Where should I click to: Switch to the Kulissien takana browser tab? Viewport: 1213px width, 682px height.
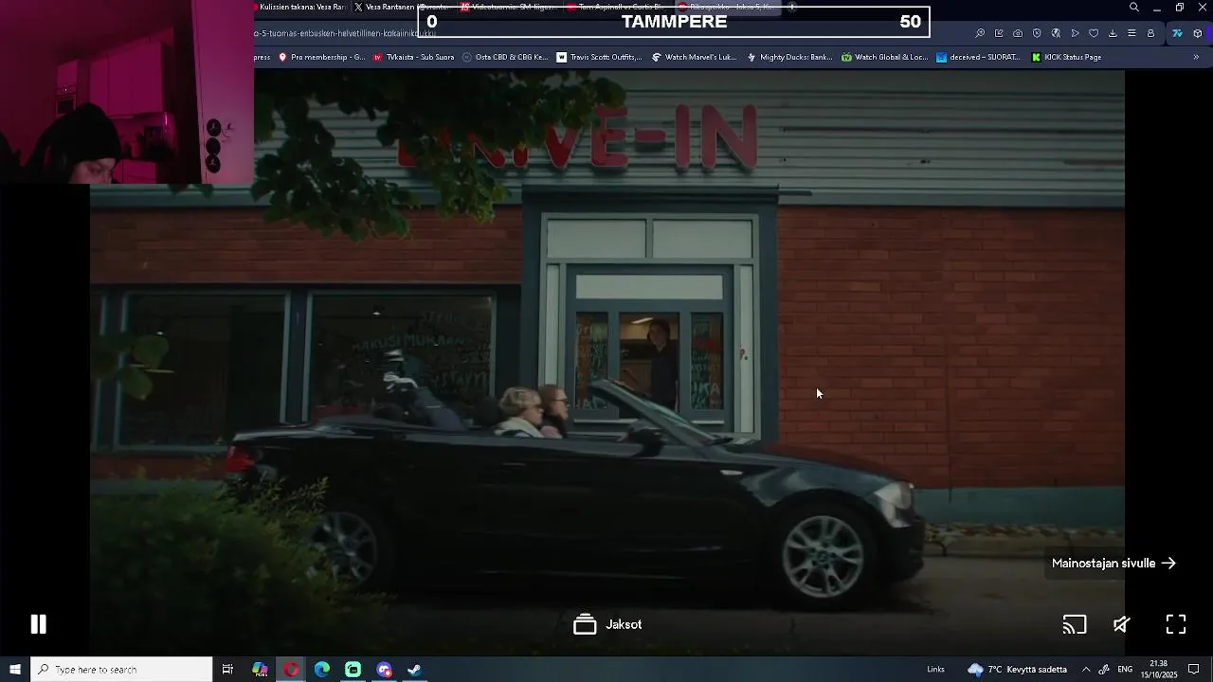point(301,7)
